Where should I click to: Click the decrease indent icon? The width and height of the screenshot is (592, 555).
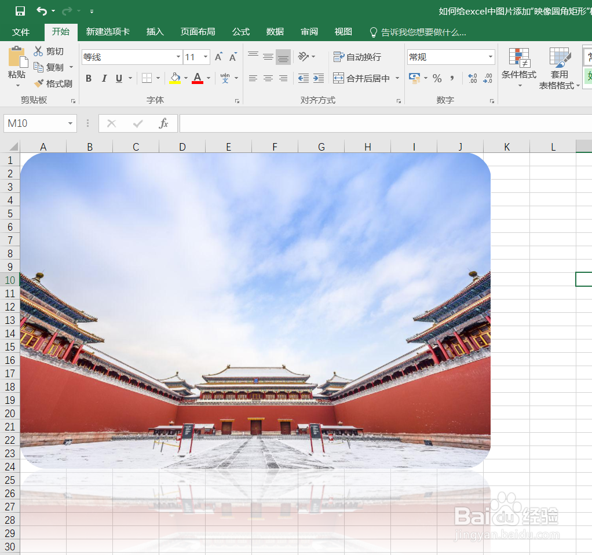[x=303, y=78]
